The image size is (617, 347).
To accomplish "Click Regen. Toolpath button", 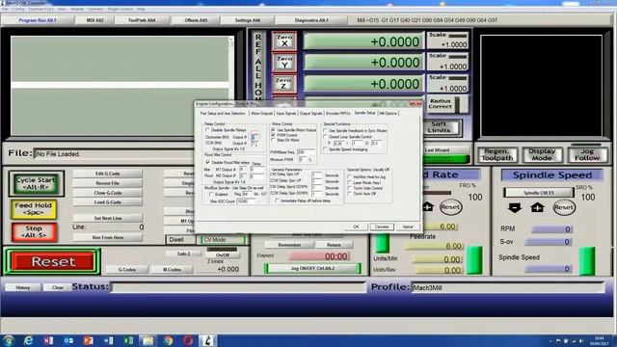I will tap(497, 154).
